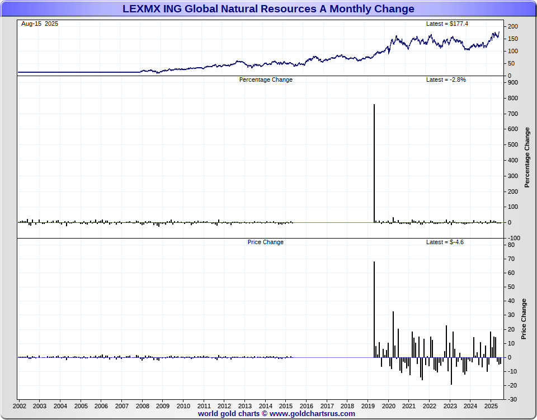Image resolution: width=537 pixels, height=420 pixels.
Task: Click the 2023 year label on x-axis
Action: tap(450, 406)
